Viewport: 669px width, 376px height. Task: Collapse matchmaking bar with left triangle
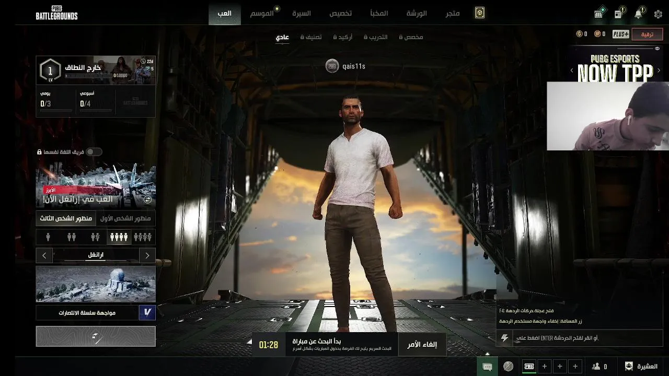tap(249, 342)
